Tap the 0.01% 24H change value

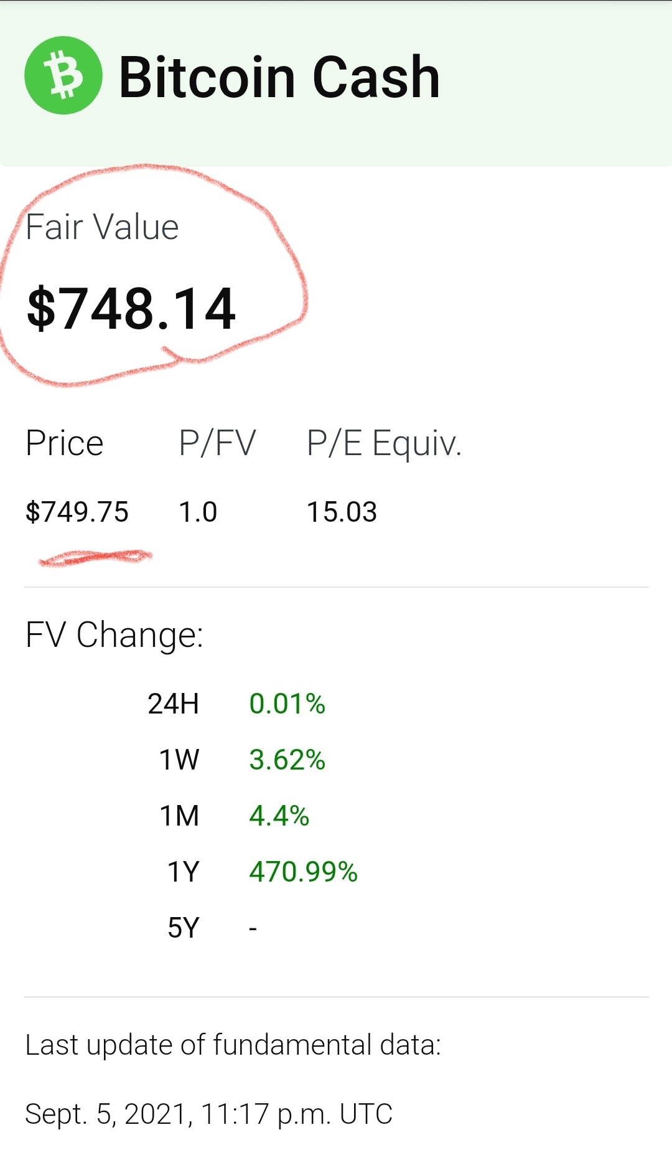click(287, 704)
